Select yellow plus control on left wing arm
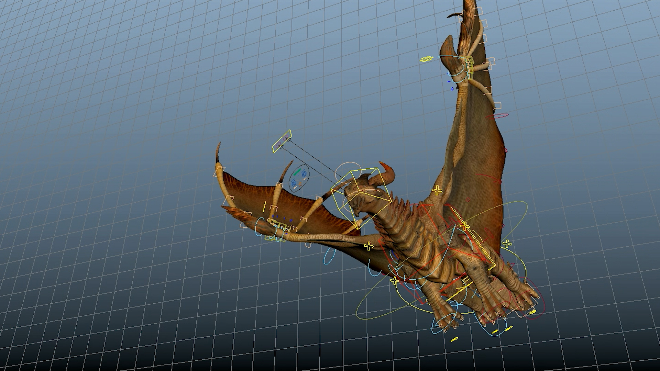Screen dimensions: 660x371 368,246
